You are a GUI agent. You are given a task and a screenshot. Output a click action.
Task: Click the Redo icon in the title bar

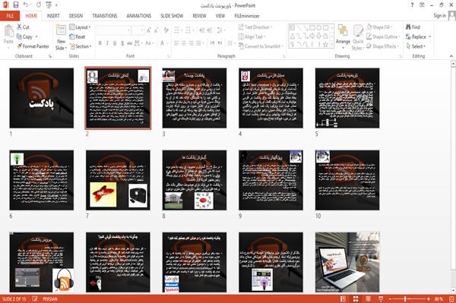pyautogui.click(x=39, y=5)
